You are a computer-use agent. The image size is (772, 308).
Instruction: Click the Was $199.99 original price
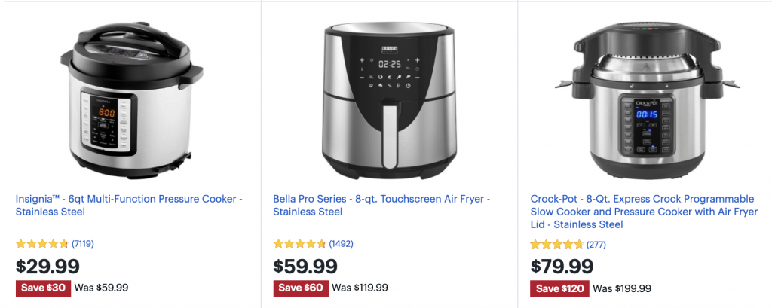[622, 289]
